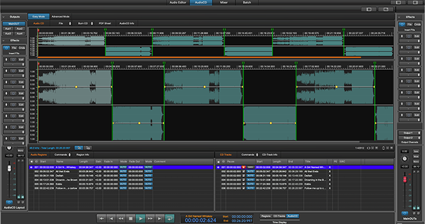Start playback with the play button
425x224 pixels.
(140, 218)
